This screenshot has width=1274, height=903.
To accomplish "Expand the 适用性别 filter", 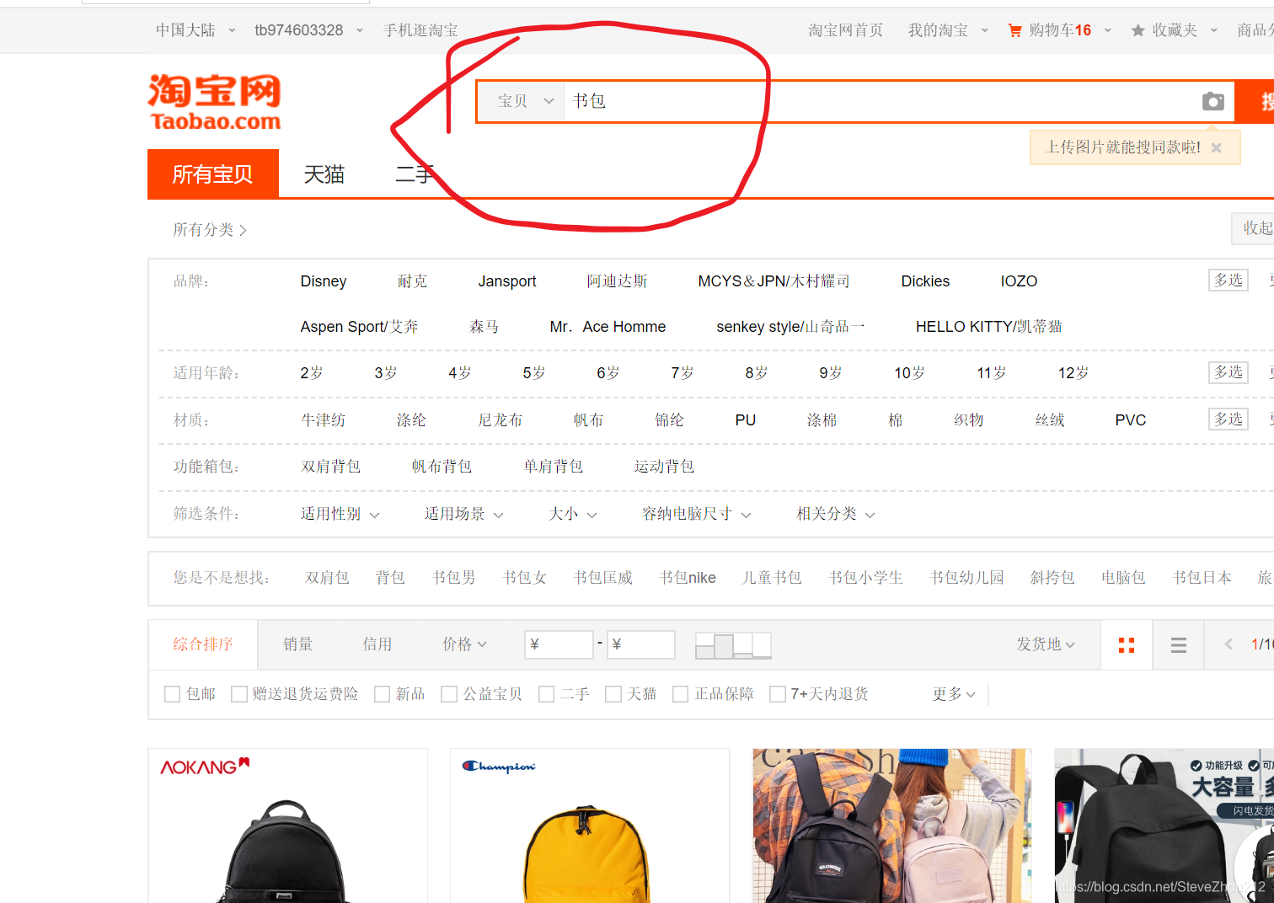I will tap(340, 514).
